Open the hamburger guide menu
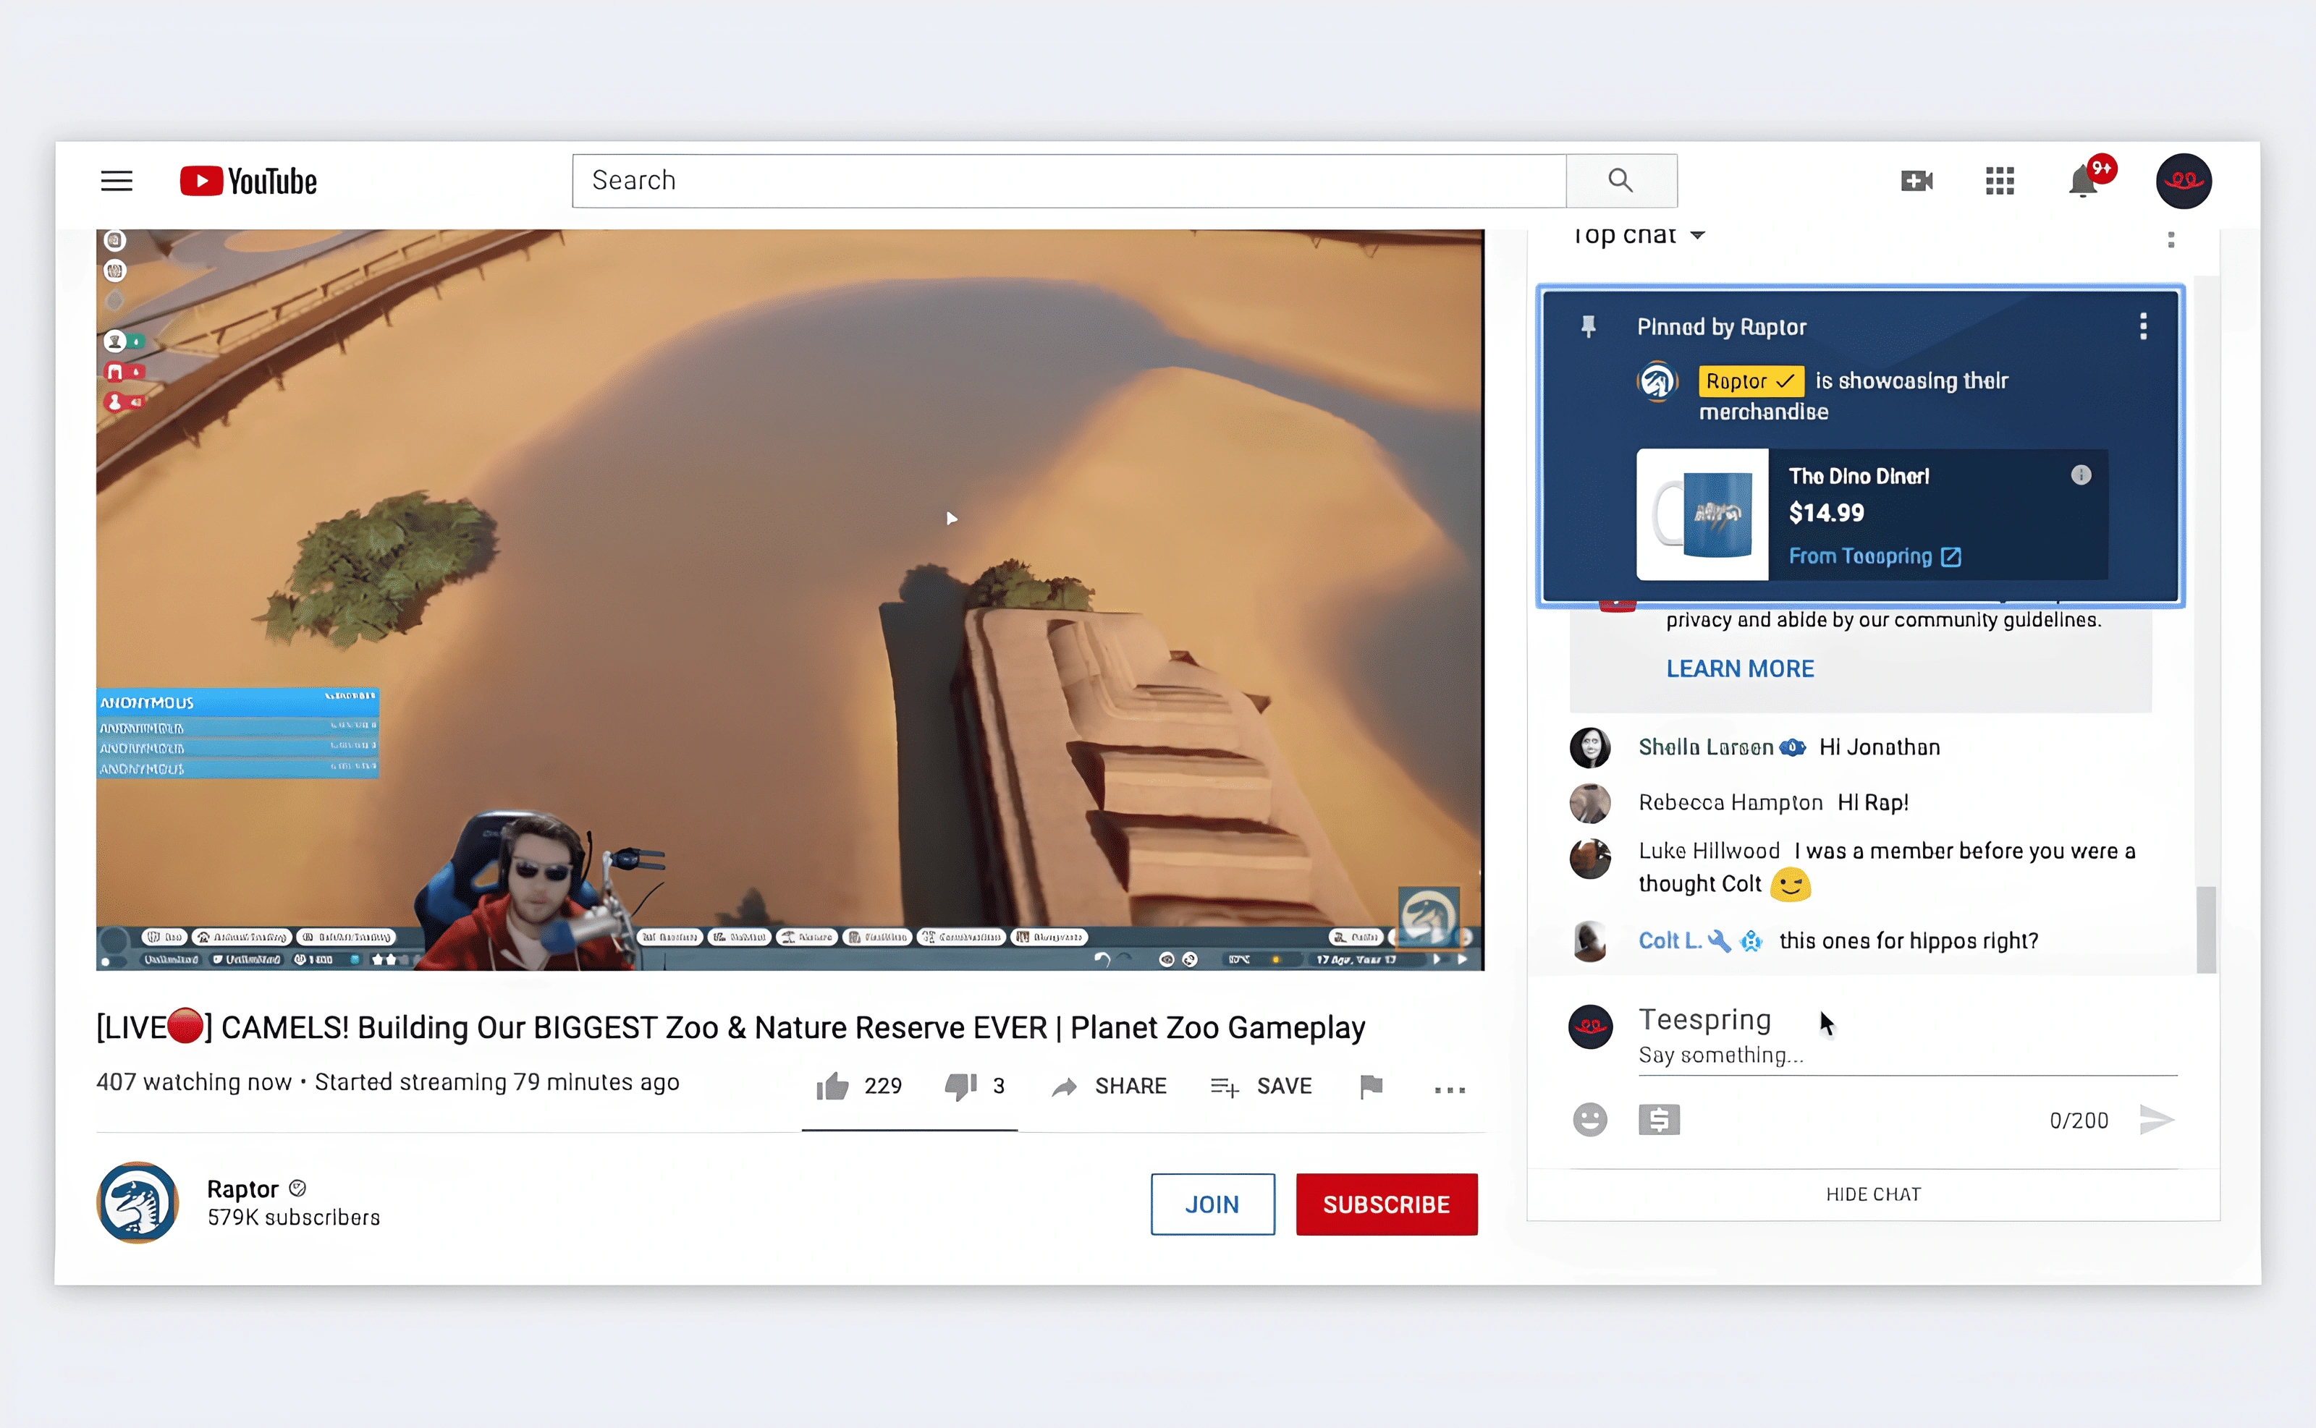2316x1428 pixels. [117, 180]
